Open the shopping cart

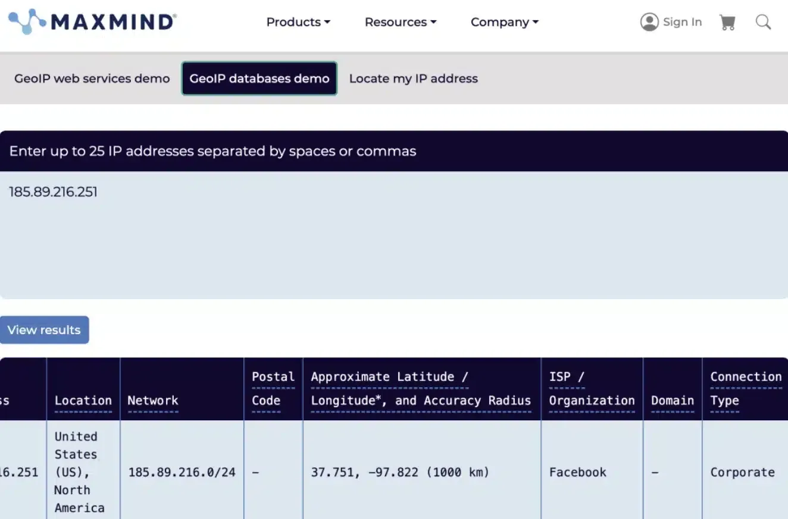727,23
